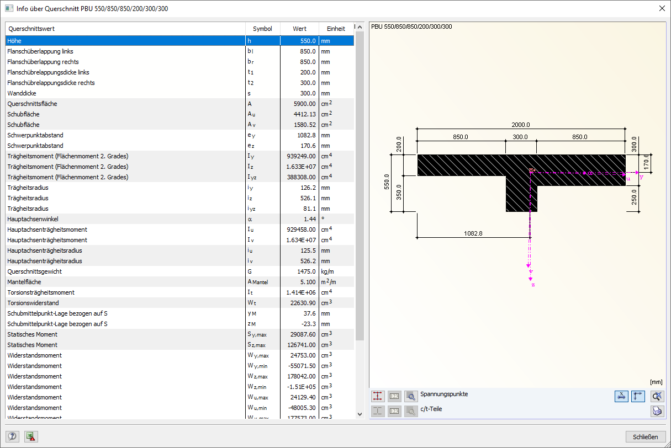Viewport: 671px width, 448px height.
Task: Toggle principal axes display
Action: click(638, 396)
